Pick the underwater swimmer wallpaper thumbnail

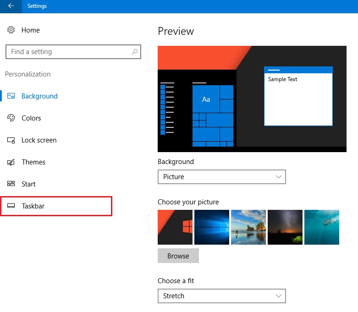pos(321,227)
